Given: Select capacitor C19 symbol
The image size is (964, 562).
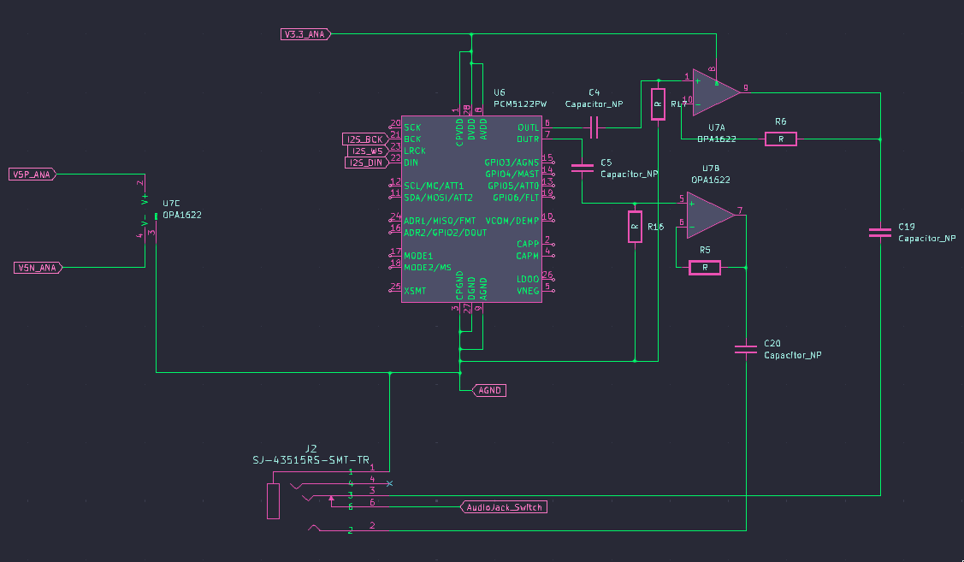Looking at the screenshot, I should tap(880, 233).
